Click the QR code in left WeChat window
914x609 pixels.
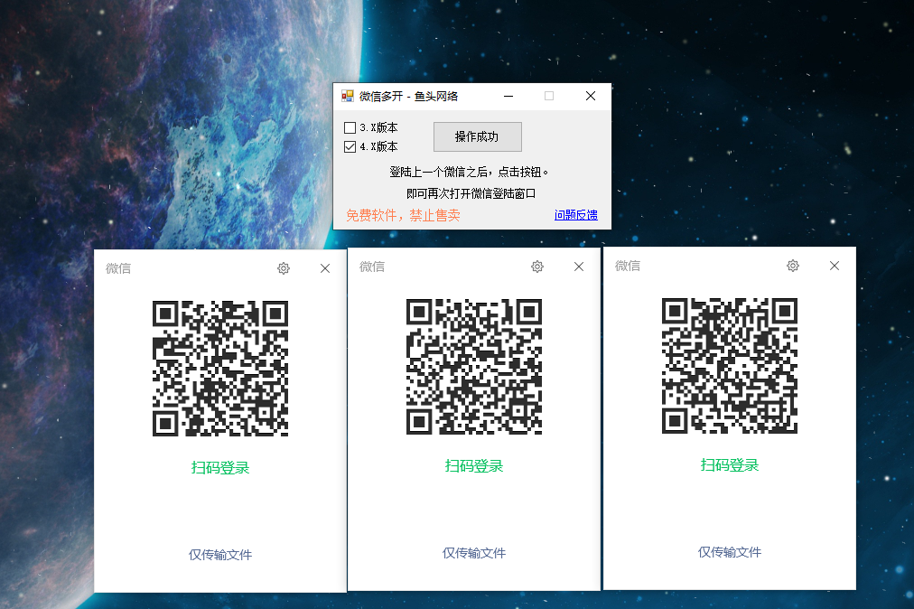(220, 368)
